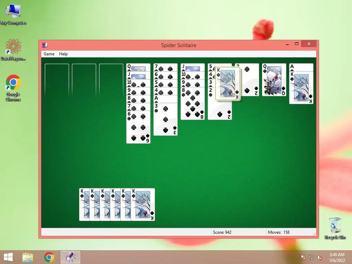The width and height of the screenshot is (352, 264).
Task: Select the DataWagon desktop shortcut
Action: (13, 49)
